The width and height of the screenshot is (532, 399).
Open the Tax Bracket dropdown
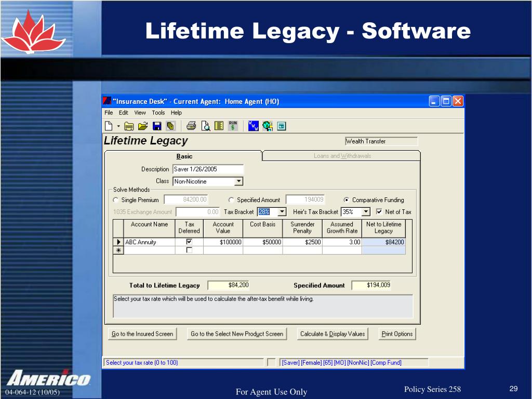(x=282, y=211)
